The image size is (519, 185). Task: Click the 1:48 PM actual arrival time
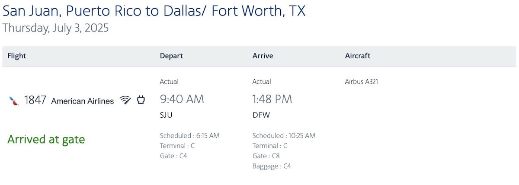pos(272,99)
